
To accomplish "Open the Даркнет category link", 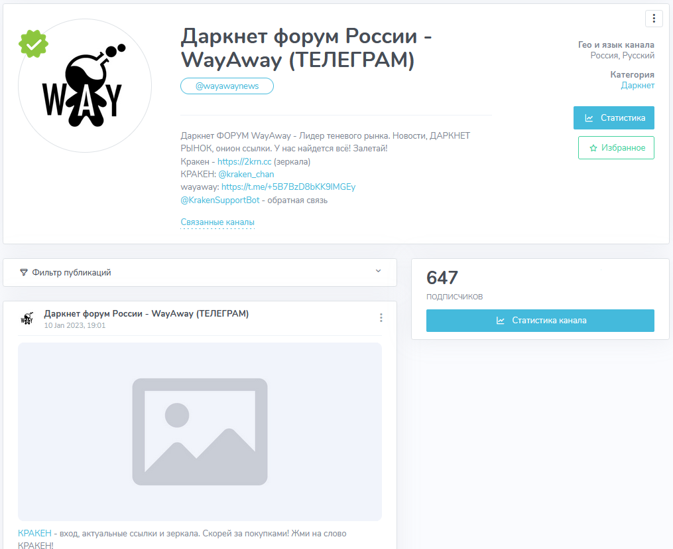I will click(x=637, y=86).
